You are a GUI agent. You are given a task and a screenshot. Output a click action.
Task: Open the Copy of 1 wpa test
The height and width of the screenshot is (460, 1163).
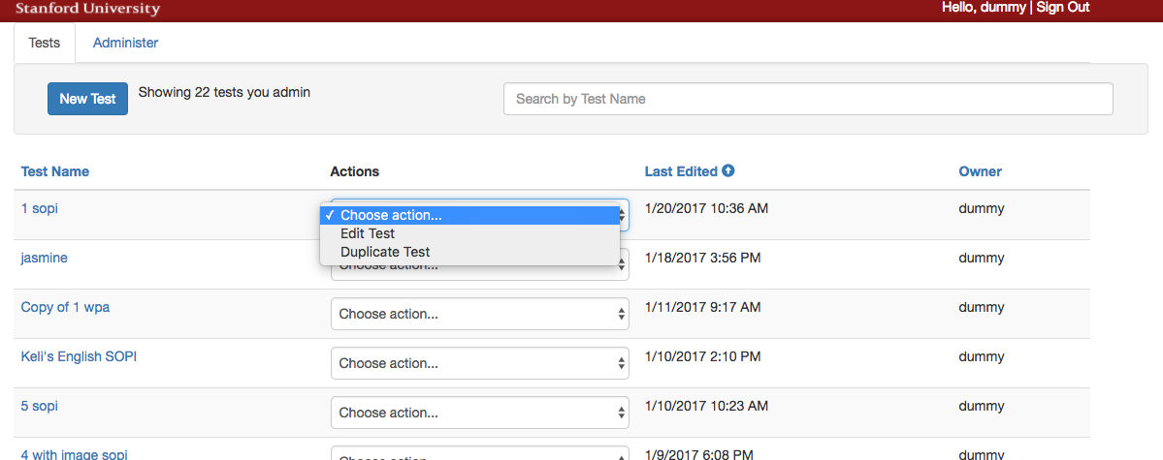tap(65, 307)
